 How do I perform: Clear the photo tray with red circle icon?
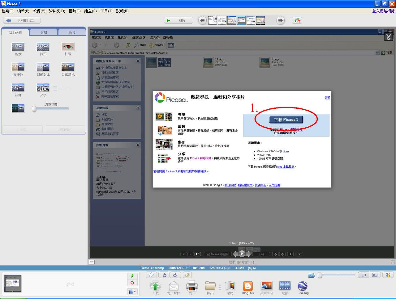pos(132,283)
